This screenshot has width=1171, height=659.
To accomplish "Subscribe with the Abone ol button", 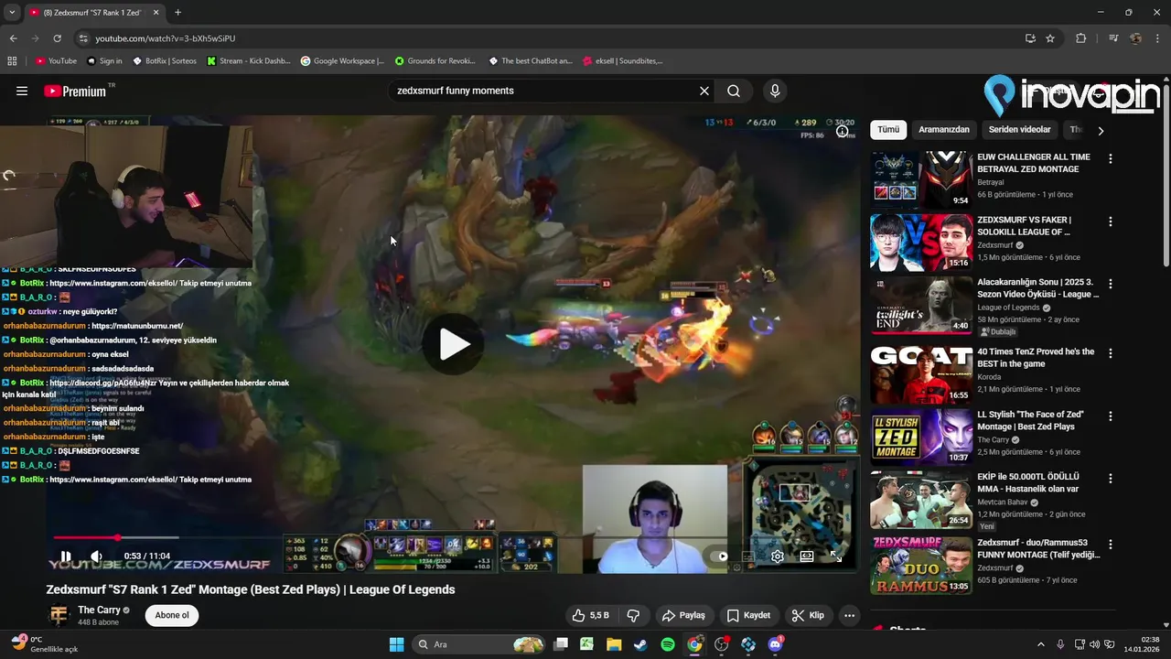I will [172, 615].
